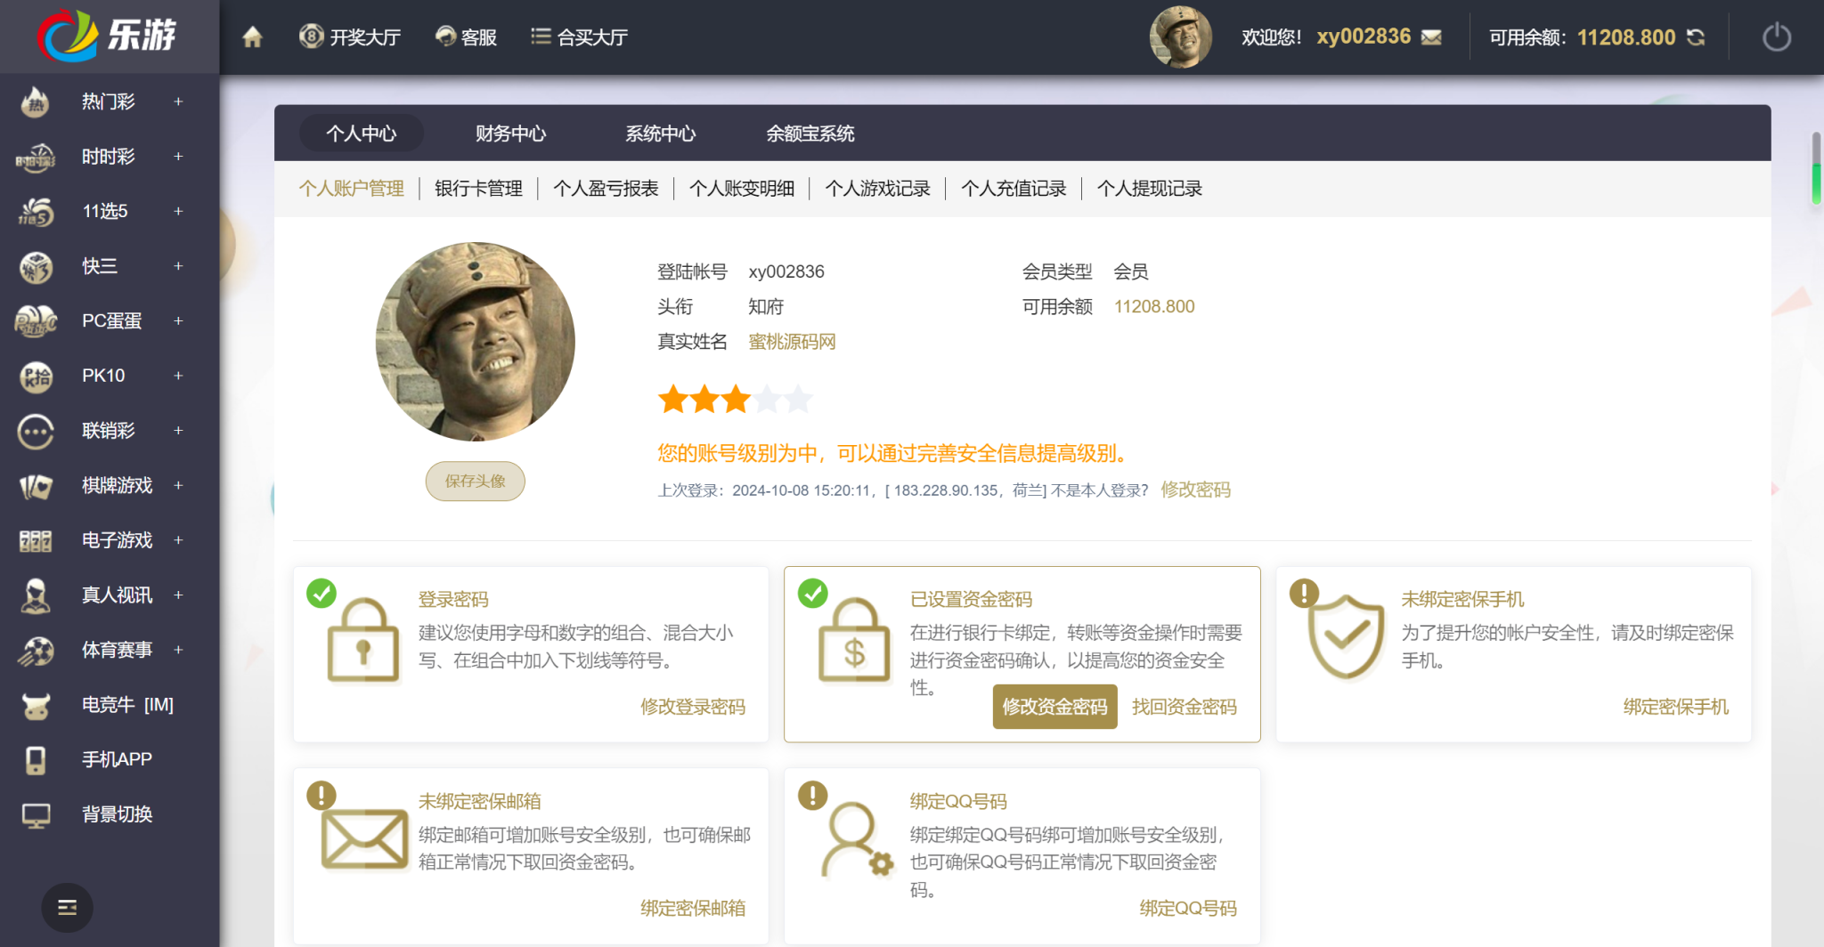Click the home icon in top bar
The image size is (1824, 947).
252,37
